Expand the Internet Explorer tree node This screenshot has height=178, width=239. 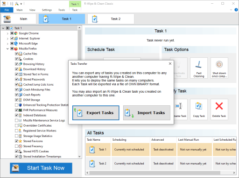pos(7,39)
